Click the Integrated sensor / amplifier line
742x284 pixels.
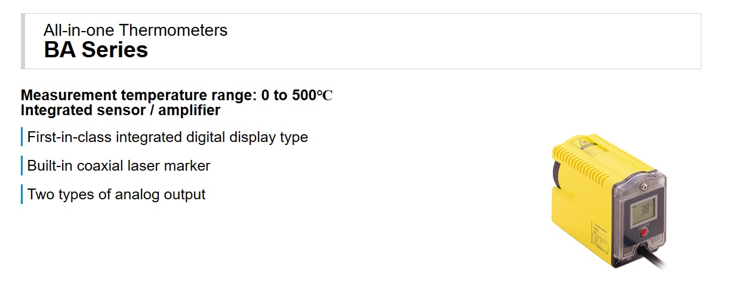click(120, 110)
